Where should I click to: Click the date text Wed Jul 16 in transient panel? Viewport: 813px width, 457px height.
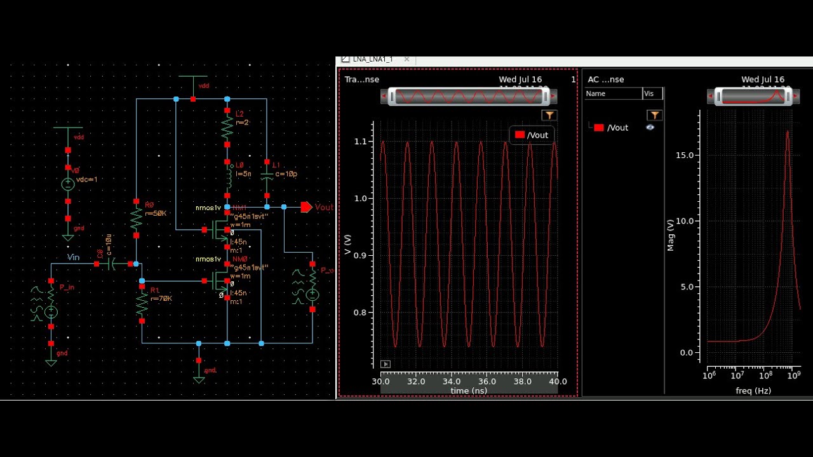pyautogui.click(x=520, y=79)
